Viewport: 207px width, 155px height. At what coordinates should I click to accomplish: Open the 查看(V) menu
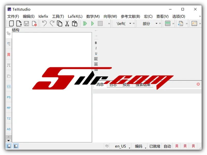coord(162,16)
